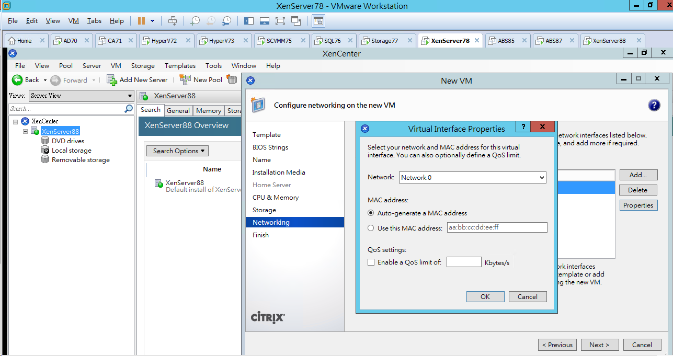Enable the QoS limit checkbox

pyautogui.click(x=371, y=262)
